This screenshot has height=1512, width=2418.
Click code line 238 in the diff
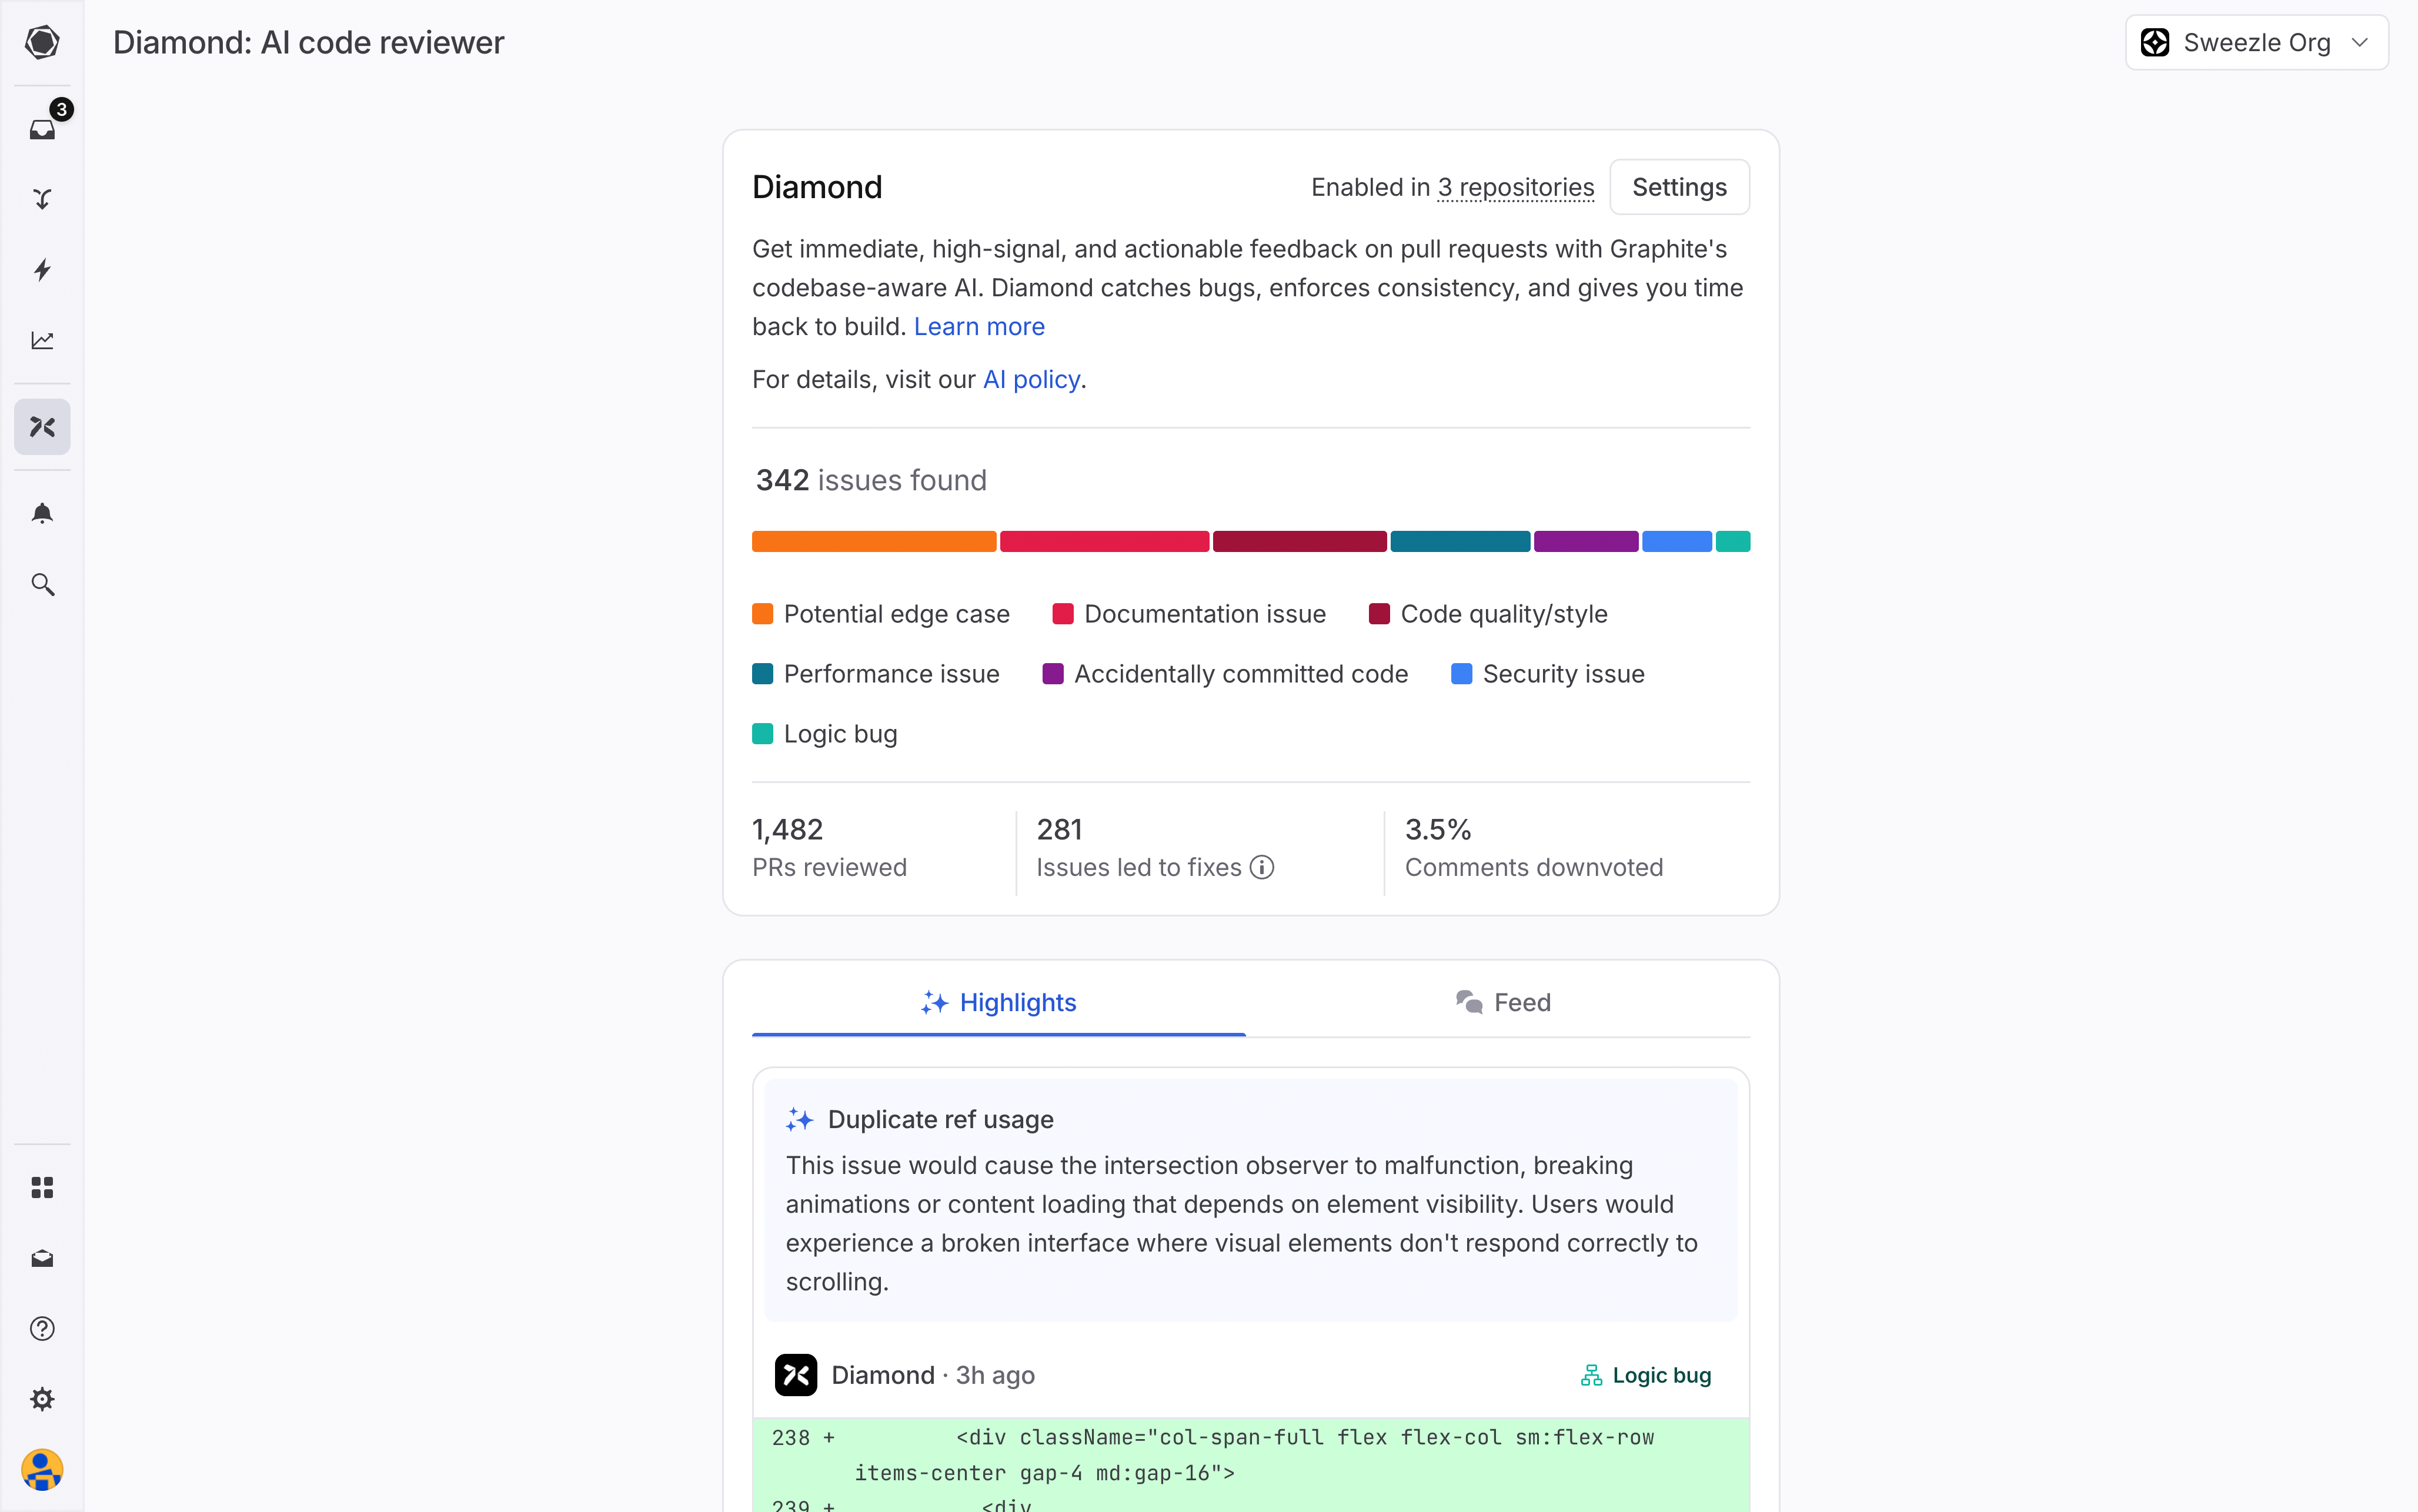pos(1251,1455)
